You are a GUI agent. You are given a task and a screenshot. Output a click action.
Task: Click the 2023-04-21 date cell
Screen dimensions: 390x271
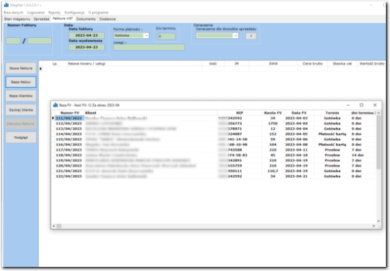pyautogui.click(x=299, y=176)
